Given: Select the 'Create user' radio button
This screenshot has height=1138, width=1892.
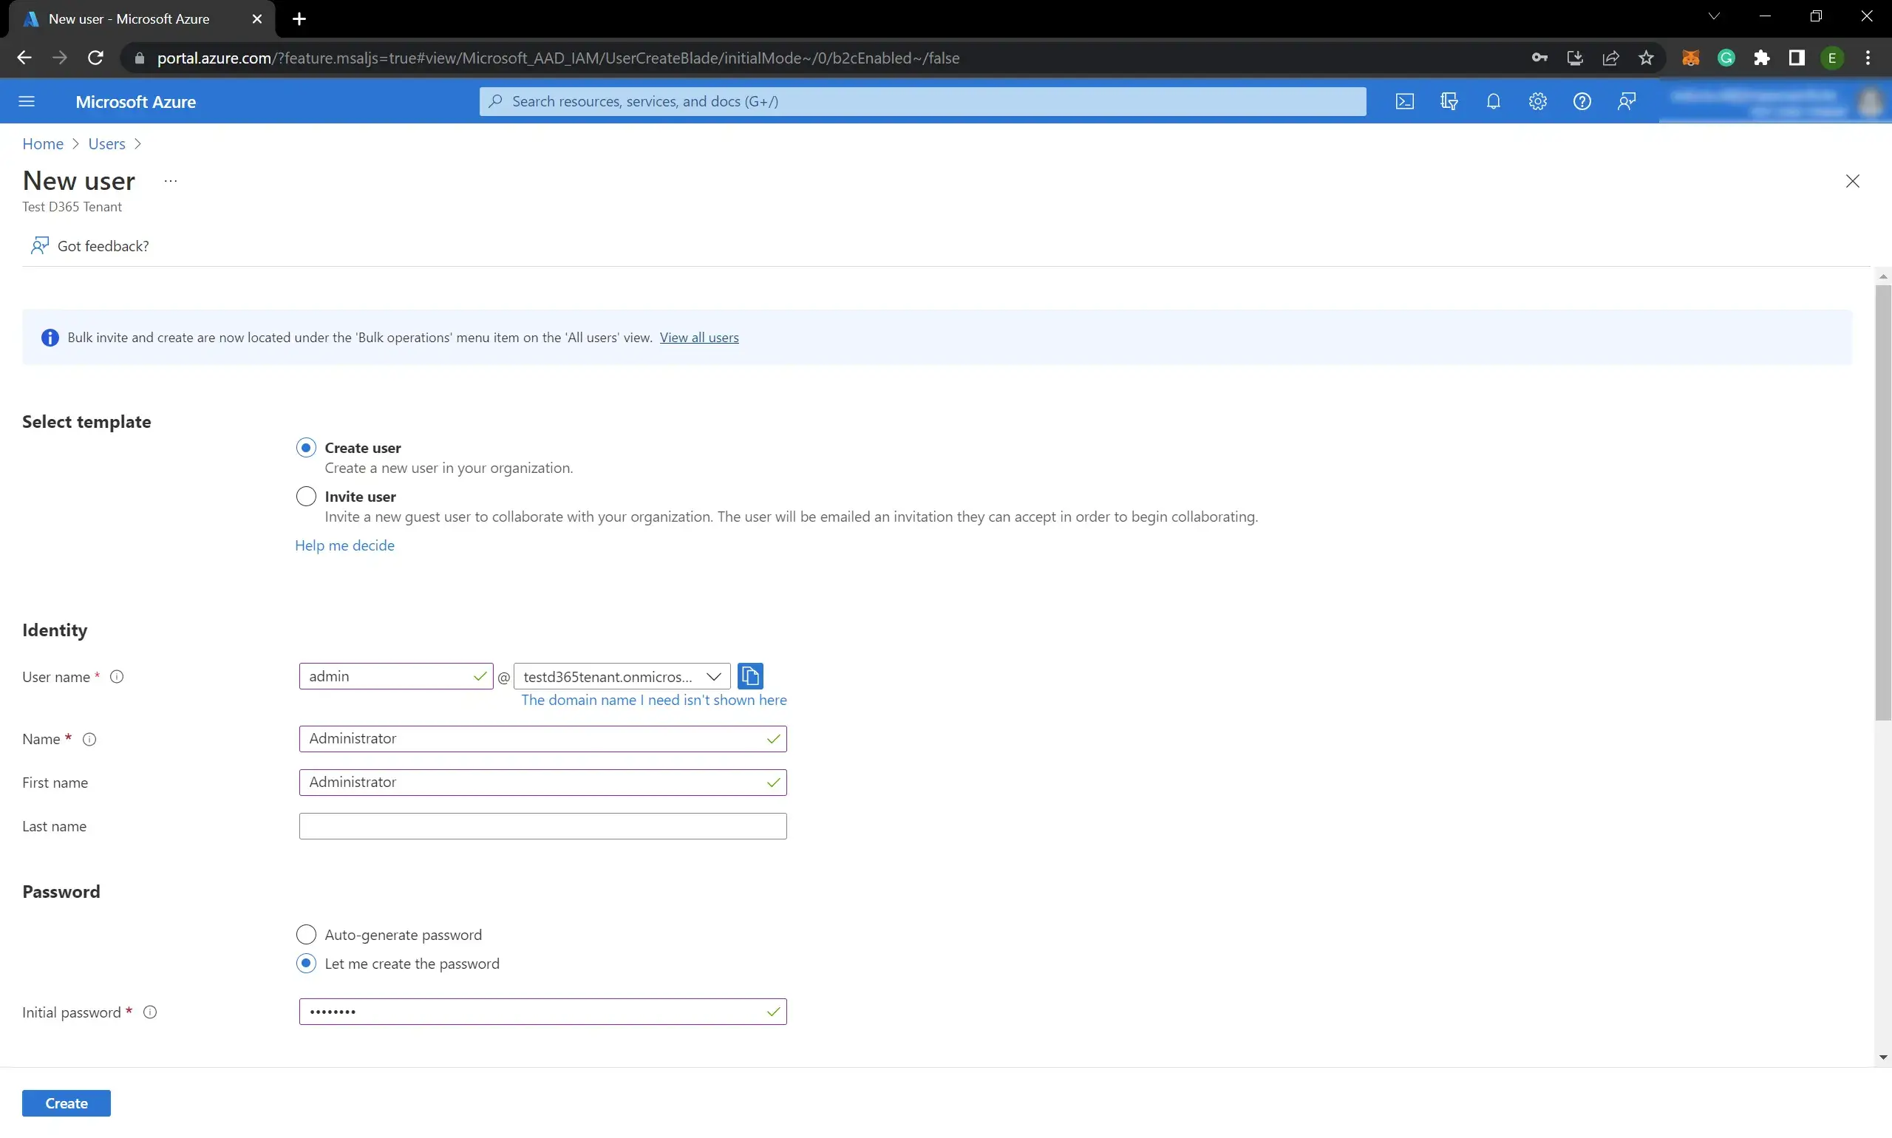Looking at the screenshot, I should pyautogui.click(x=305, y=446).
